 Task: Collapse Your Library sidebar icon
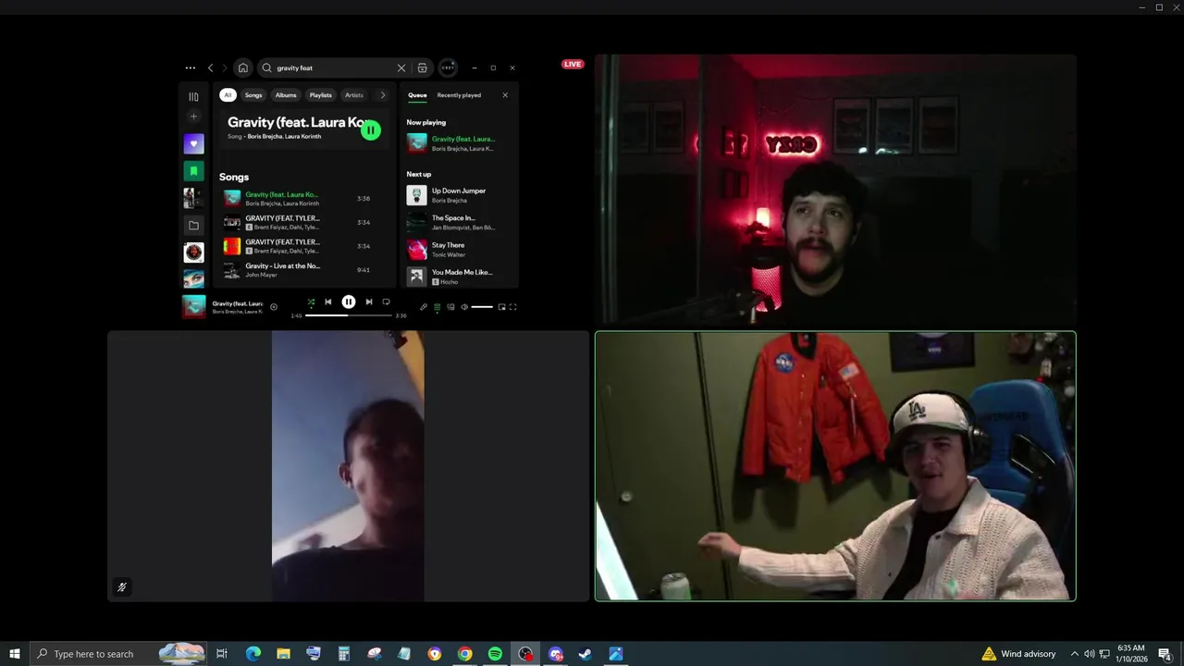tap(193, 96)
